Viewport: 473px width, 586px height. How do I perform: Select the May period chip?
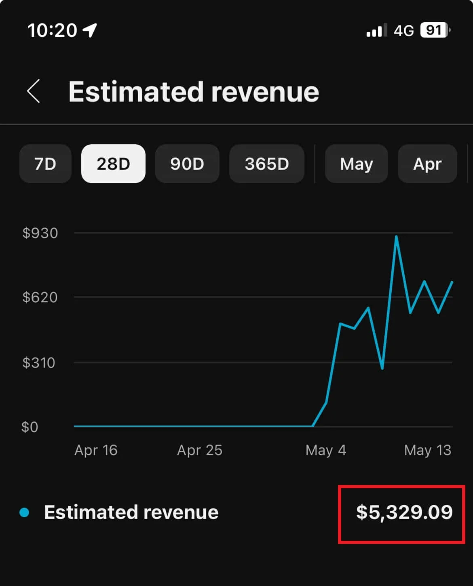pos(356,164)
